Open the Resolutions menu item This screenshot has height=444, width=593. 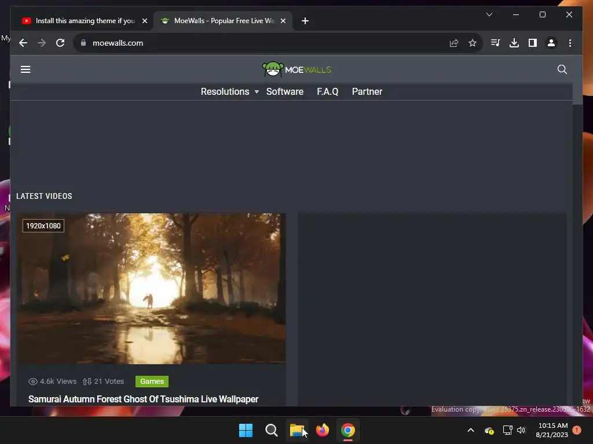point(225,92)
